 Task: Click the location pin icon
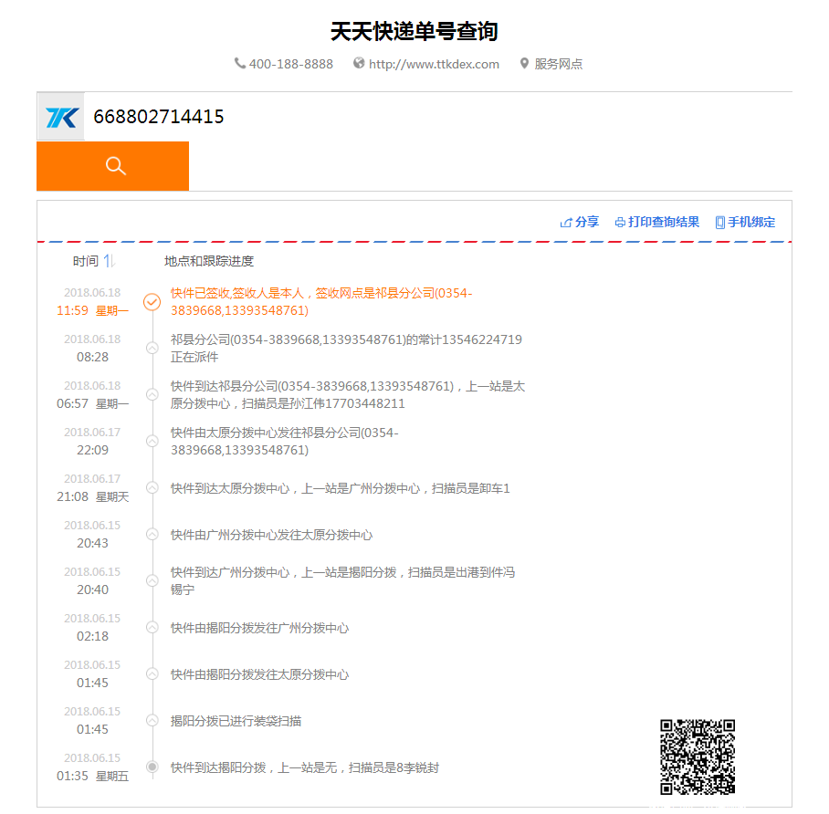coord(524,64)
